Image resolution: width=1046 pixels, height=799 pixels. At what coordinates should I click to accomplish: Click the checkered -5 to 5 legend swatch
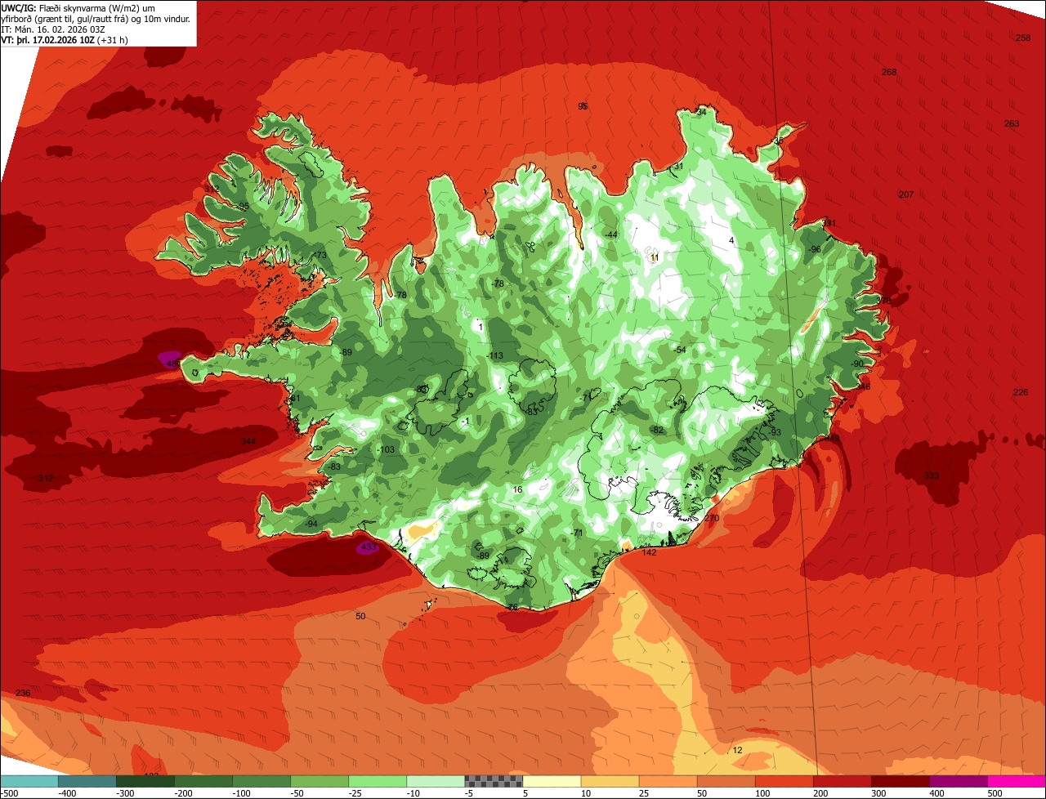[x=493, y=781]
